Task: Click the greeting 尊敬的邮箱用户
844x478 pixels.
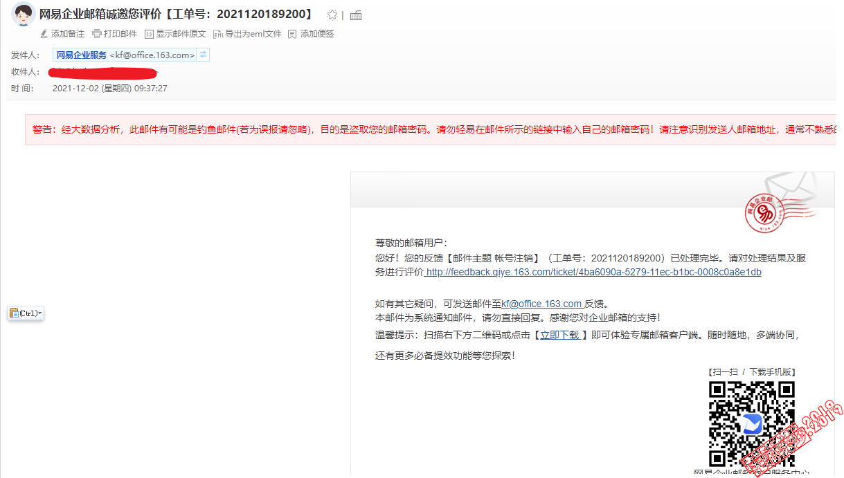Action: coord(411,243)
